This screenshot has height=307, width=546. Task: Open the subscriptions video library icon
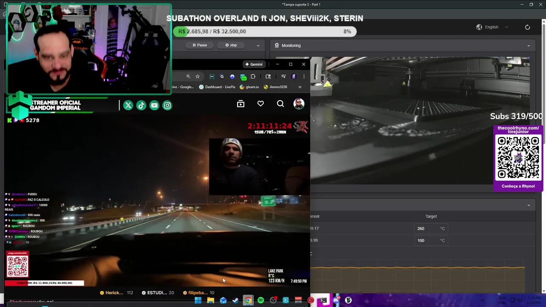(x=241, y=104)
